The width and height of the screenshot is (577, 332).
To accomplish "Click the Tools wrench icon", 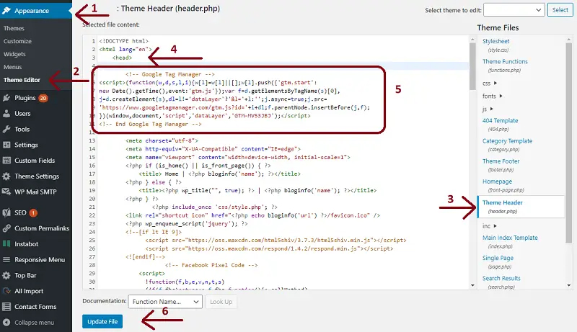I will (6, 130).
